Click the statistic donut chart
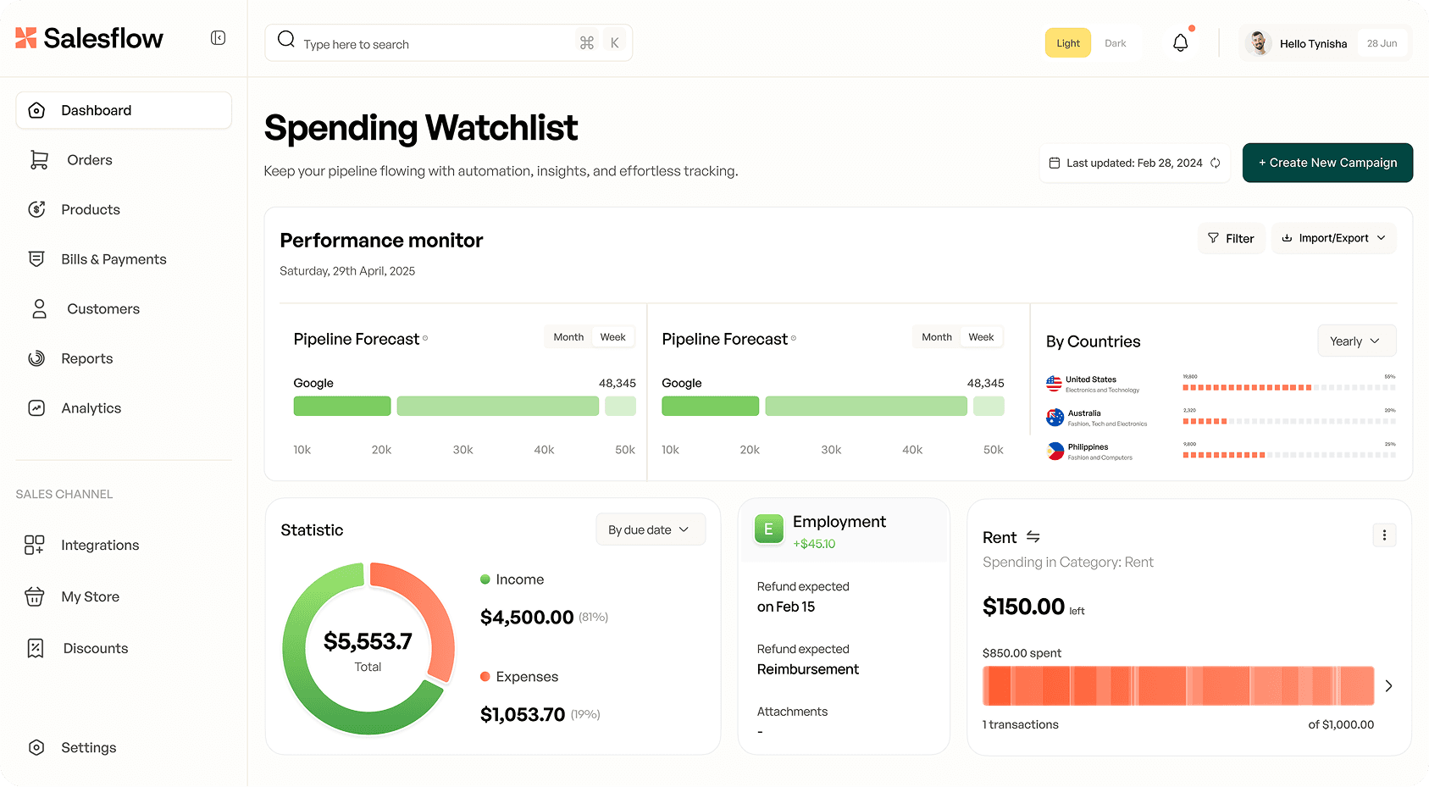 click(x=368, y=649)
